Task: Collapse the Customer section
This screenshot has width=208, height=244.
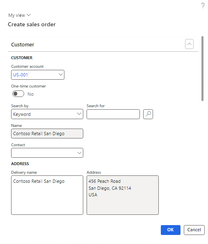Action: pos(189,44)
